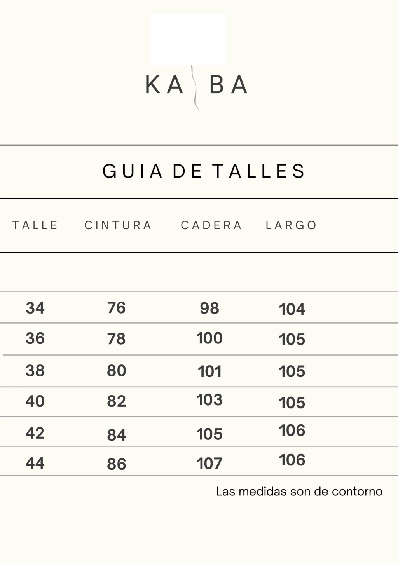Select the TALLE column header

[x=35, y=225]
